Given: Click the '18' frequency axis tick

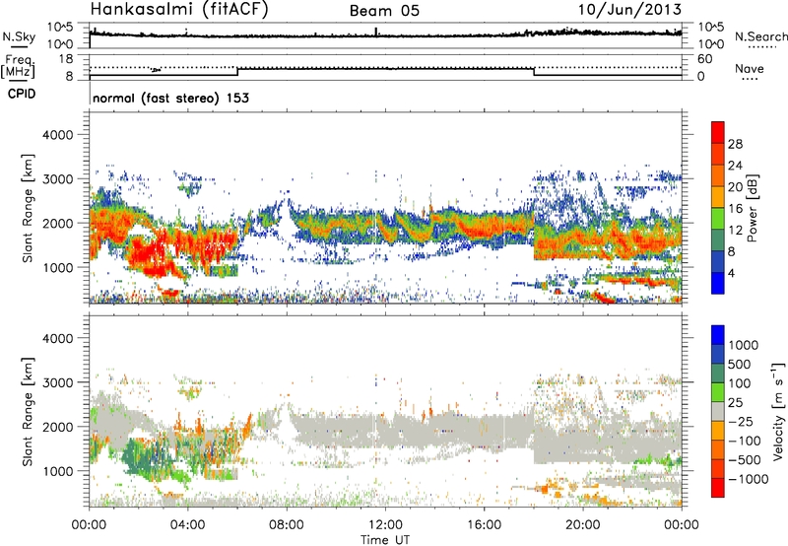Looking at the screenshot, I should pos(66,59).
